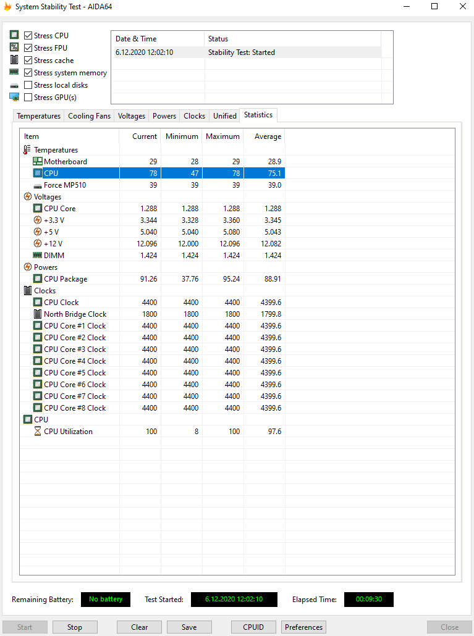Switch to the Clocks tab
Screen dimensions: 474x636
tap(195, 116)
